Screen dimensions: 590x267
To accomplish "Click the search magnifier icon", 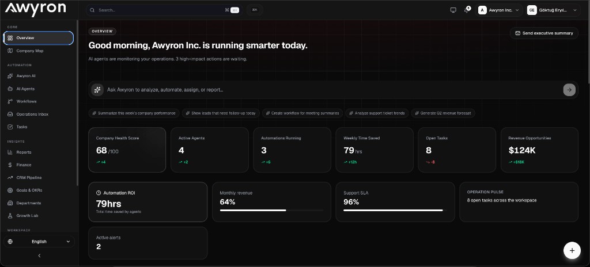I will (x=92, y=10).
